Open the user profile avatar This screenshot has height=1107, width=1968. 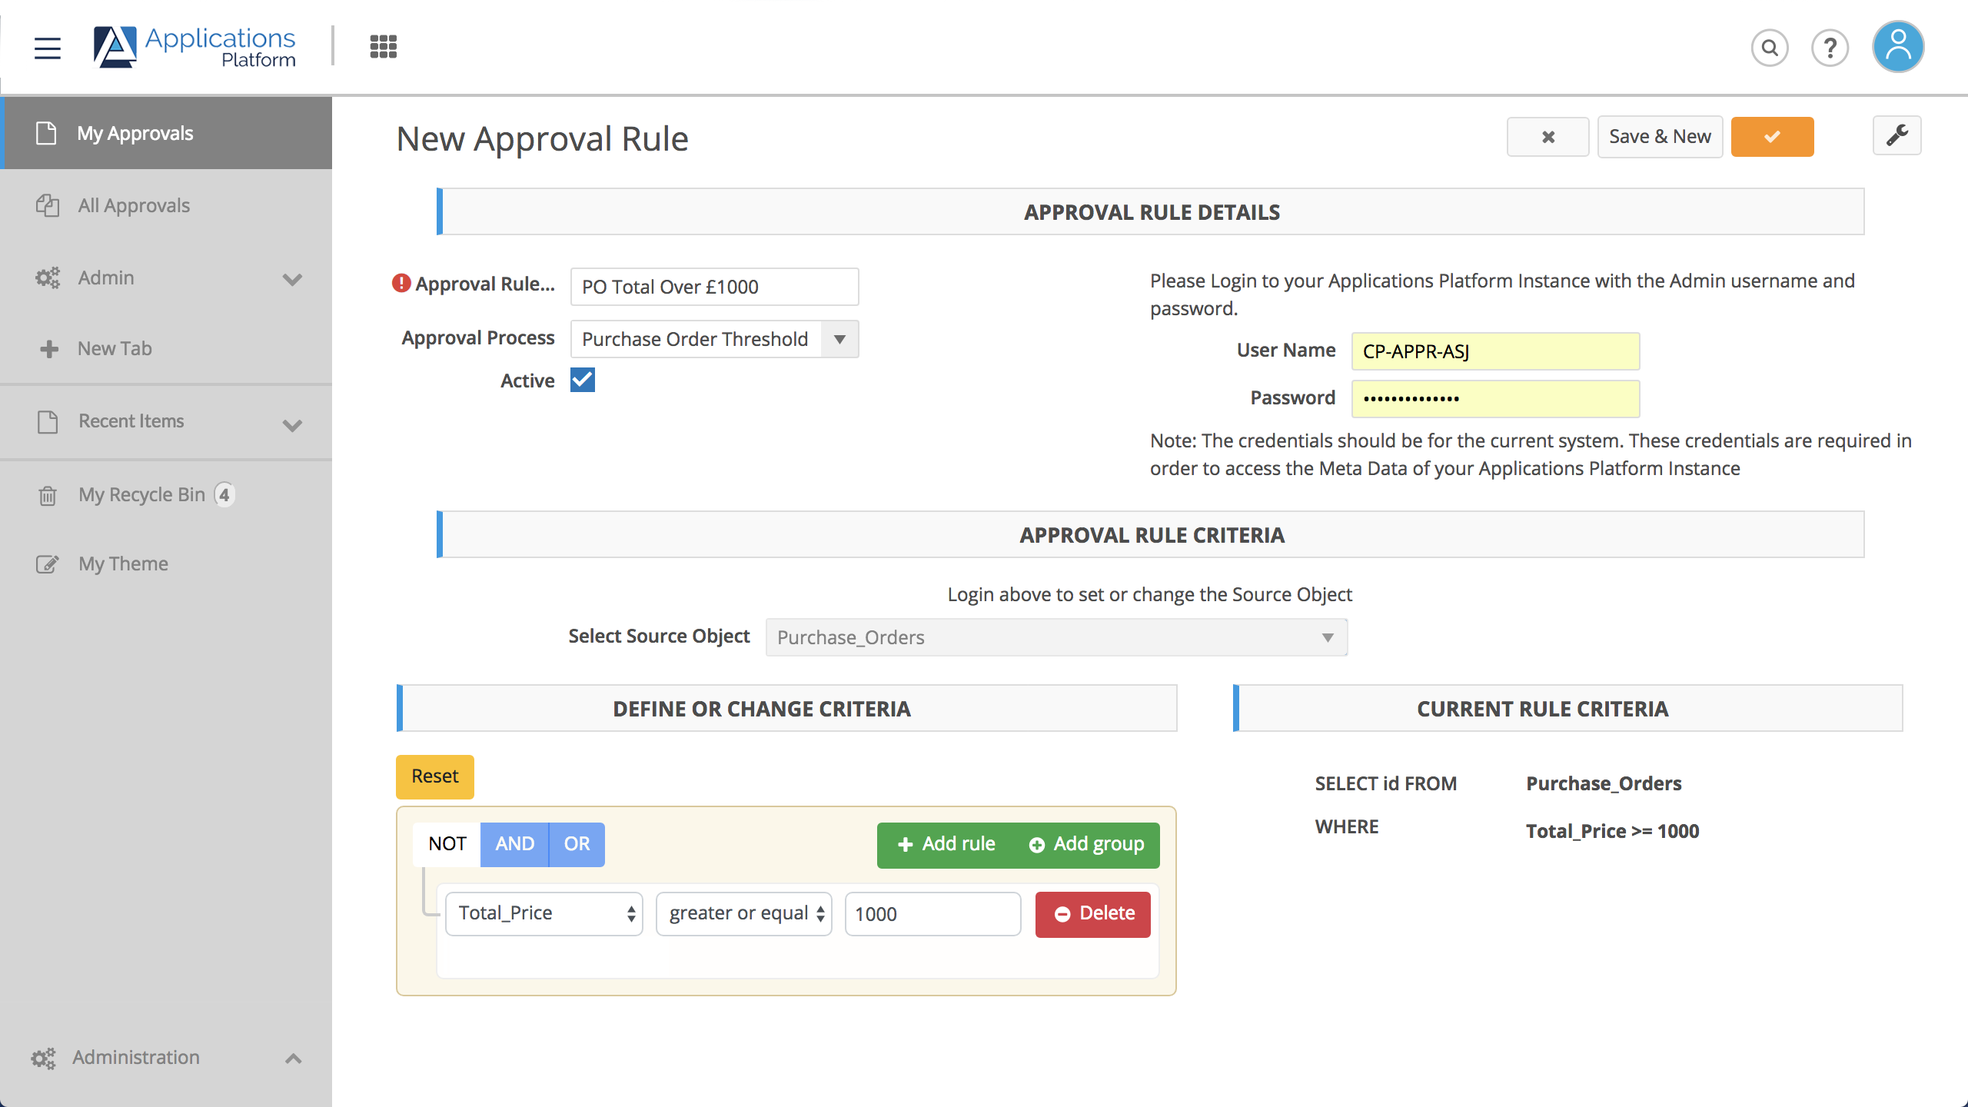pyautogui.click(x=1897, y=47)
